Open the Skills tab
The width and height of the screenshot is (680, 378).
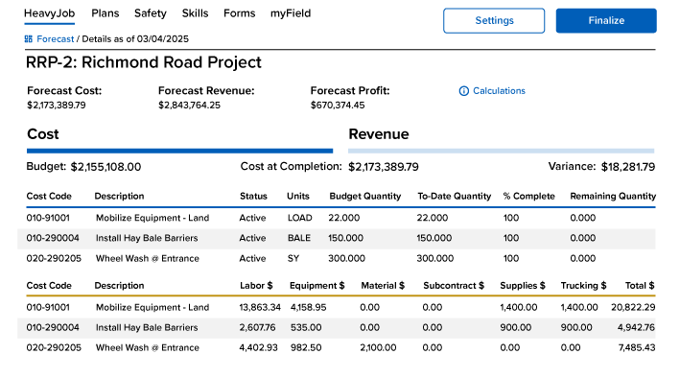pos(195,13)
